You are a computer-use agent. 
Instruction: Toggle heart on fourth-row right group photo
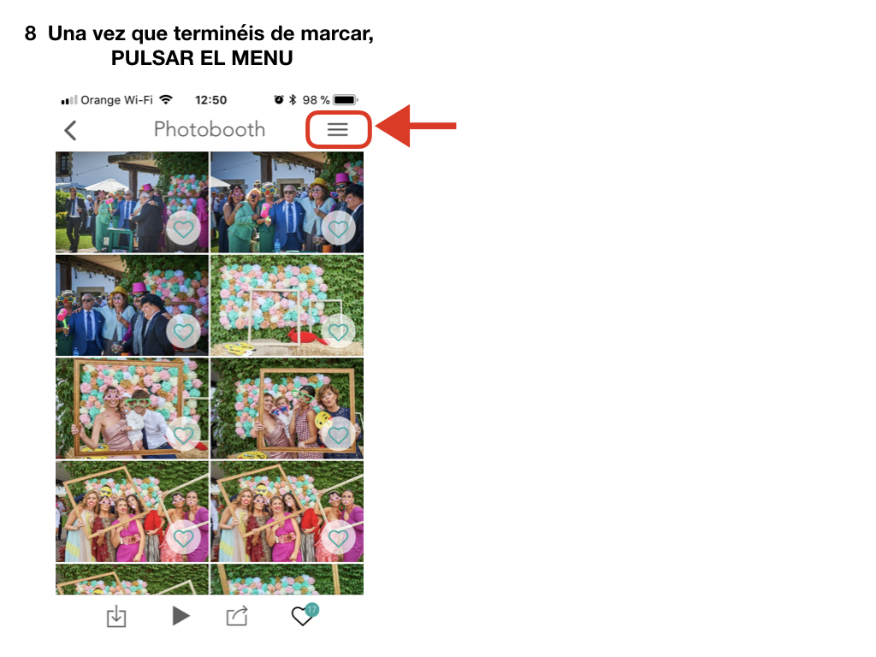[x=338, y=538]
